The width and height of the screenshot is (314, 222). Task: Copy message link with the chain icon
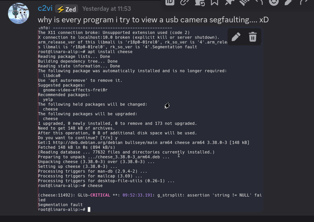(184, 3)
